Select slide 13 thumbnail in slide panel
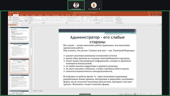Screen dimensions: 170x96 19,50
